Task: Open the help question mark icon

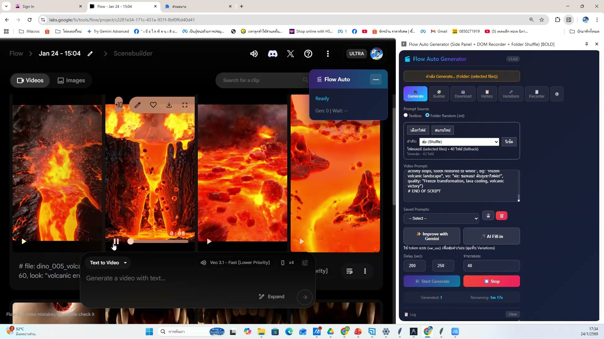Action: click(308, 54)
